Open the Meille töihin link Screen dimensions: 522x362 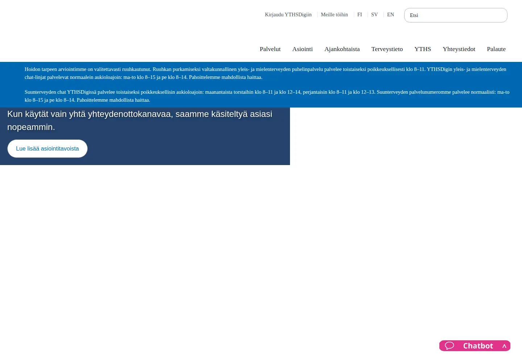click(x=334, y=14)
